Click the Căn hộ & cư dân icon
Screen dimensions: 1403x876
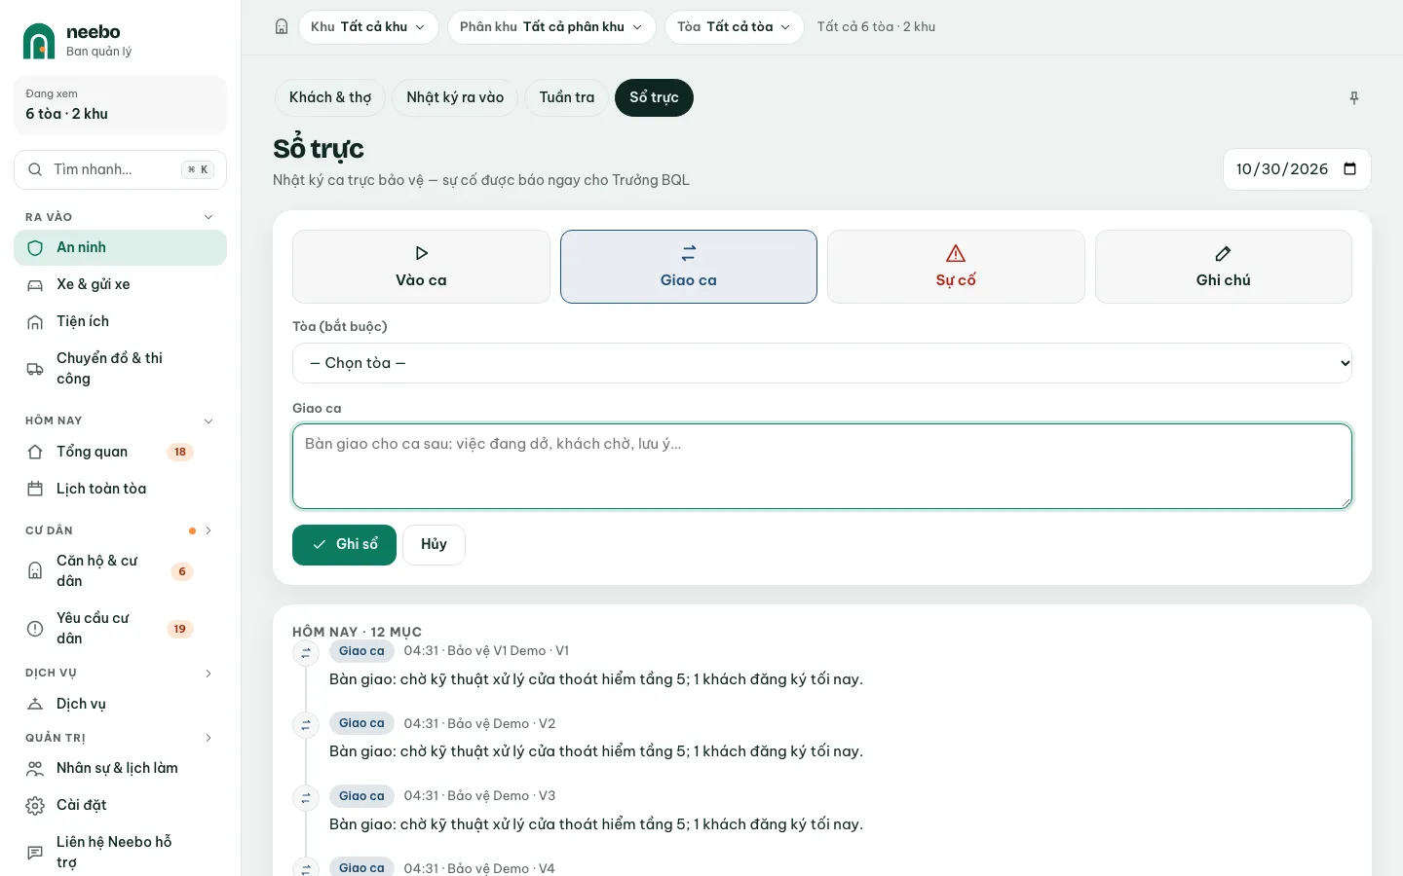pos(35,571)
